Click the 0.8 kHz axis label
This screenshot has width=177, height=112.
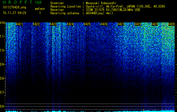pos(2,78)
